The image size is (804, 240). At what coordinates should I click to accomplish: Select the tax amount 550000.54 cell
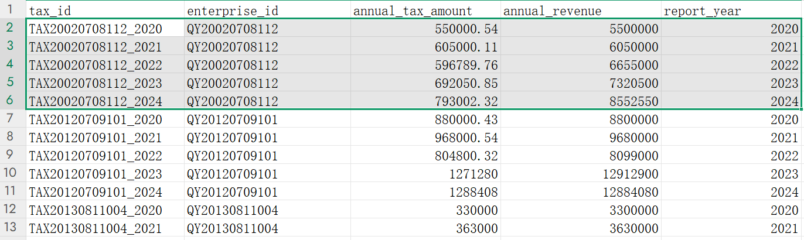(425, 29)
